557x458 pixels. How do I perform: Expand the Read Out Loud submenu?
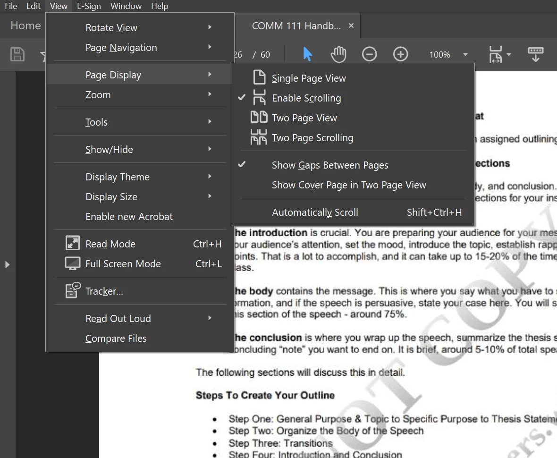tap(140, 318)
